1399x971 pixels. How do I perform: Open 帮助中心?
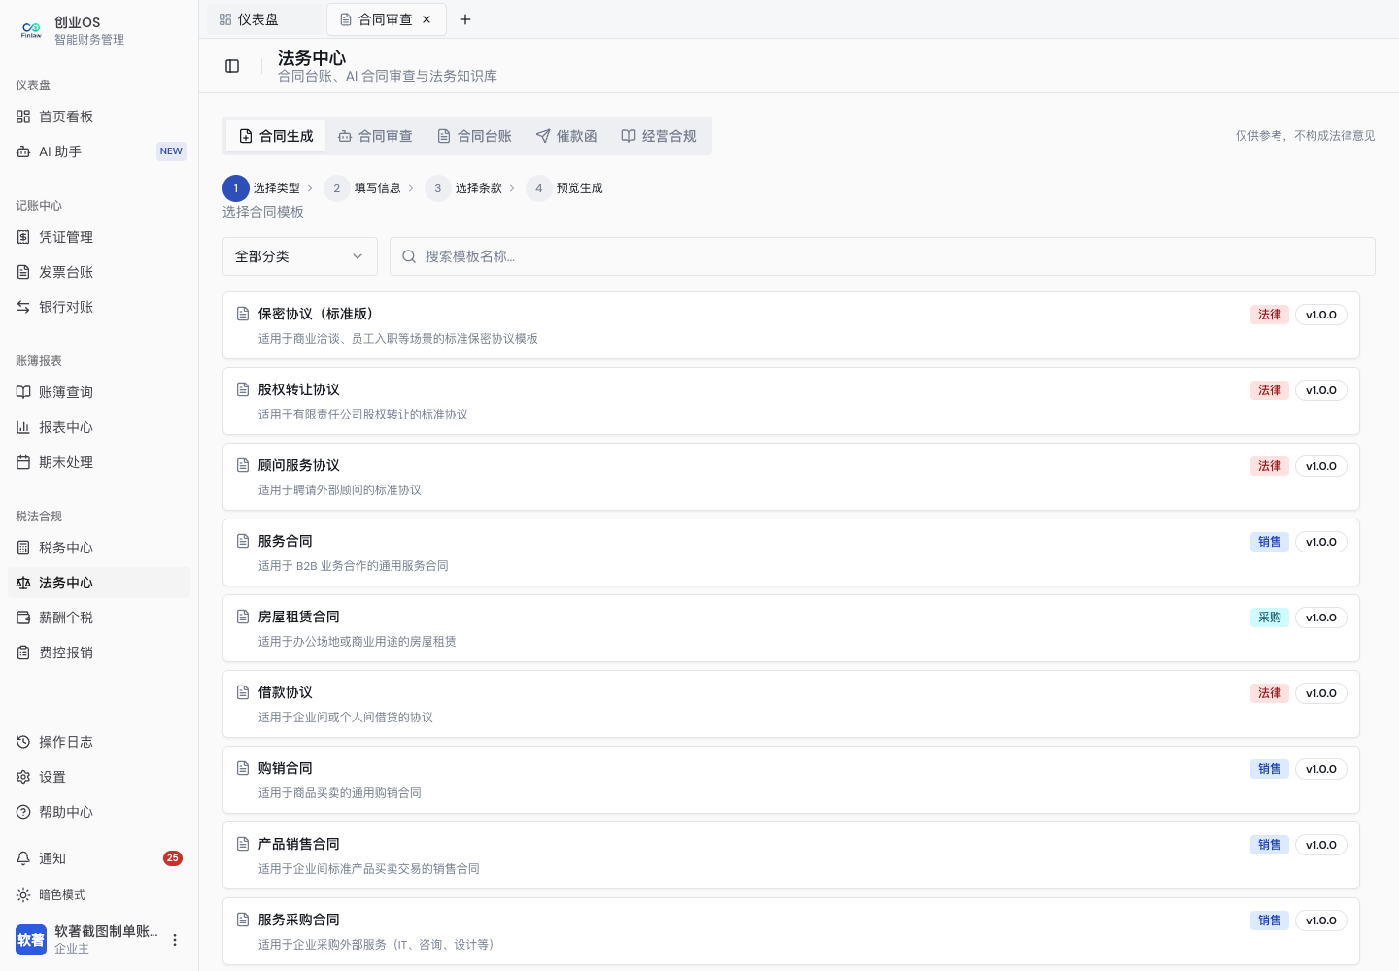pyautogui.click(x=99, y=812)
